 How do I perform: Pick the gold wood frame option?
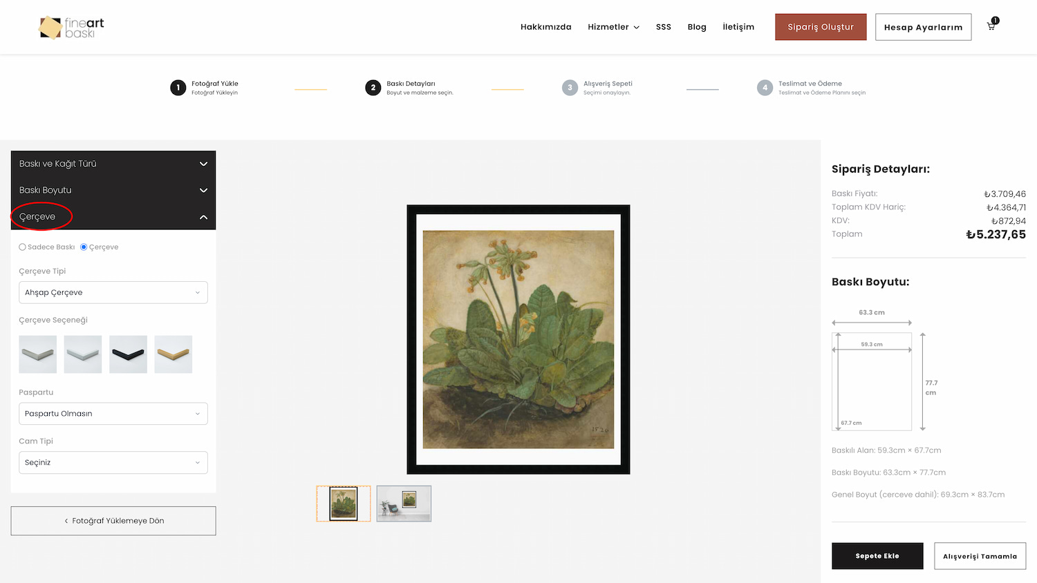tap(174, 354)
